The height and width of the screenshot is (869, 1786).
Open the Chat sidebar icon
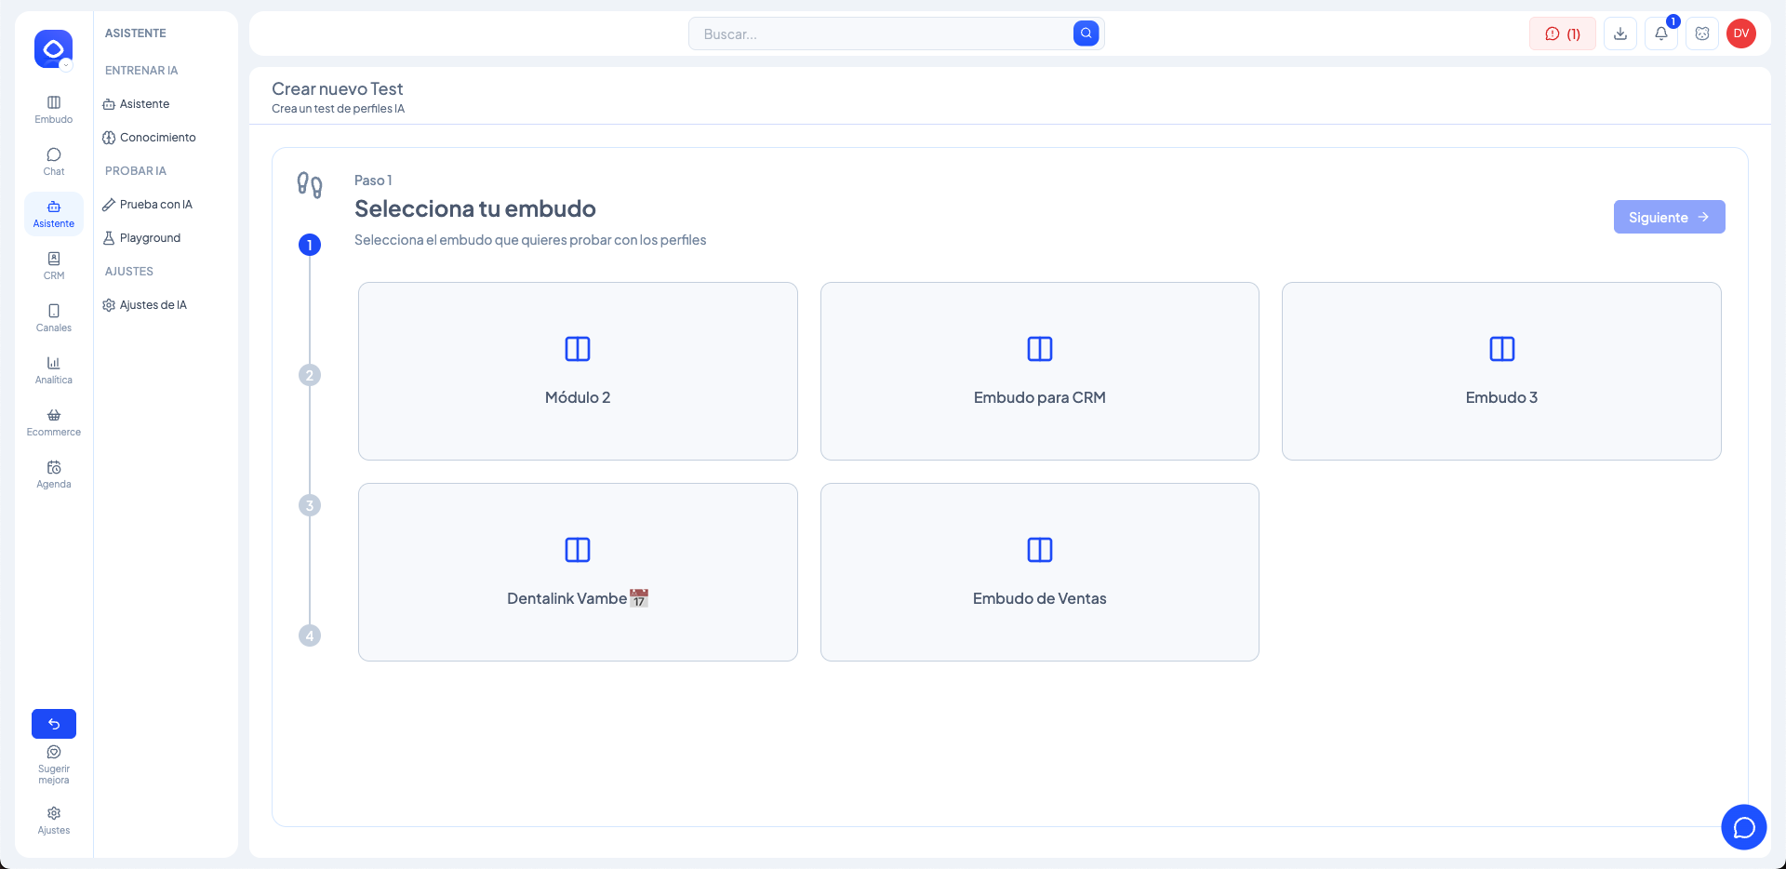click(54, 161)
